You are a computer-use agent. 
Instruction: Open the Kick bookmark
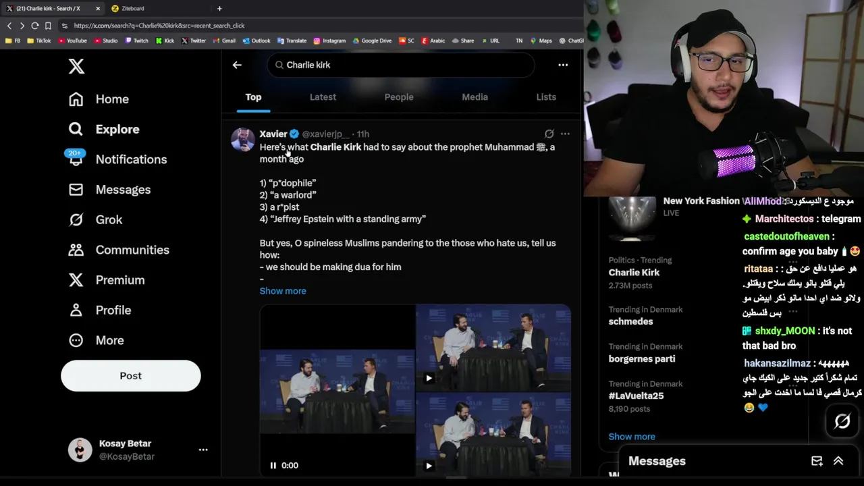(165, 40)
